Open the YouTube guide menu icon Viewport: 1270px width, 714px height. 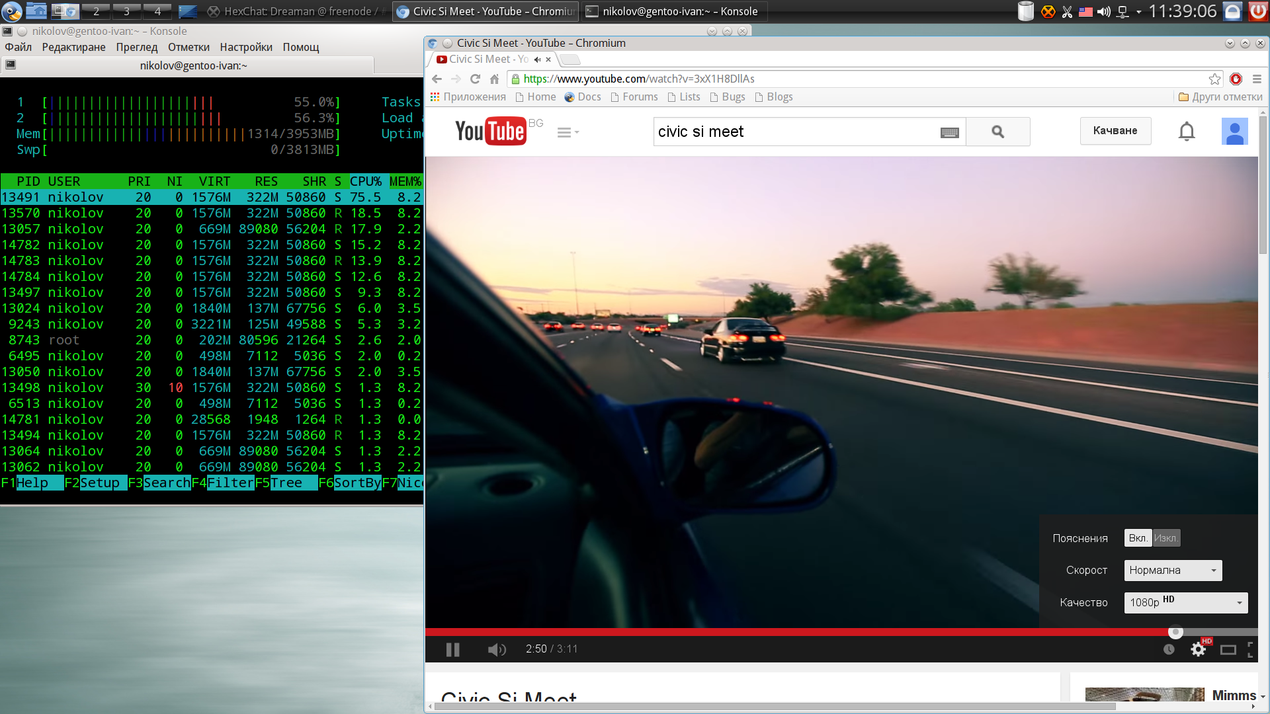click(x=568, y=132)
